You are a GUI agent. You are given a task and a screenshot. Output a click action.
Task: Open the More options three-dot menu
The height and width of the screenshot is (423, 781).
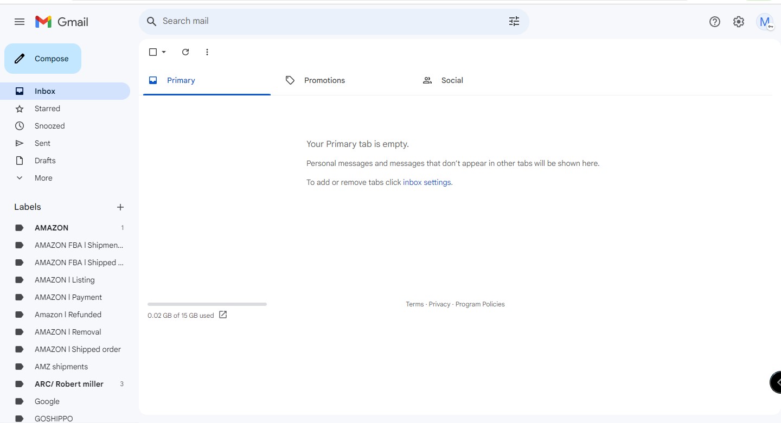click(x=207, y=52)
